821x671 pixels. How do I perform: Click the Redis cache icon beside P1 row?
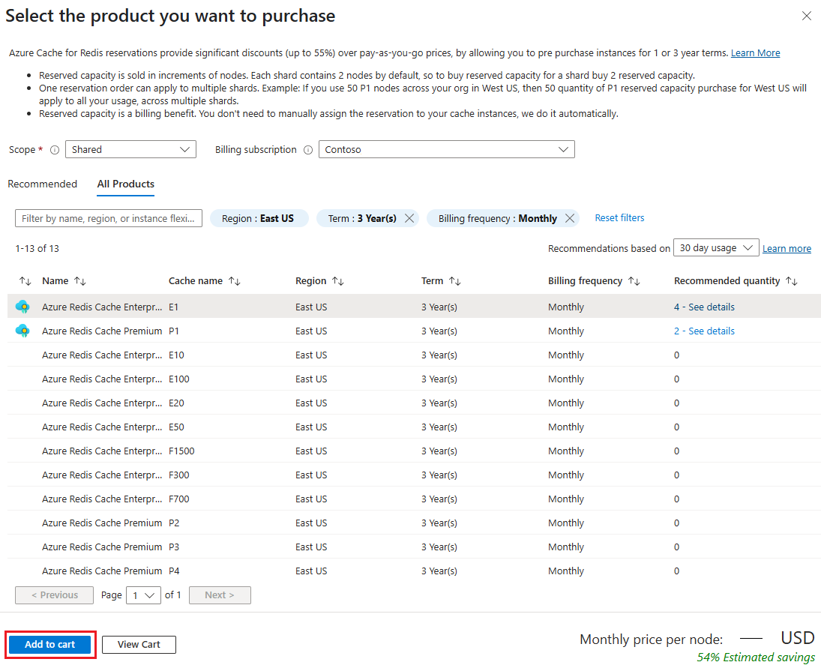pyautogui.click(x=22, y=330)
